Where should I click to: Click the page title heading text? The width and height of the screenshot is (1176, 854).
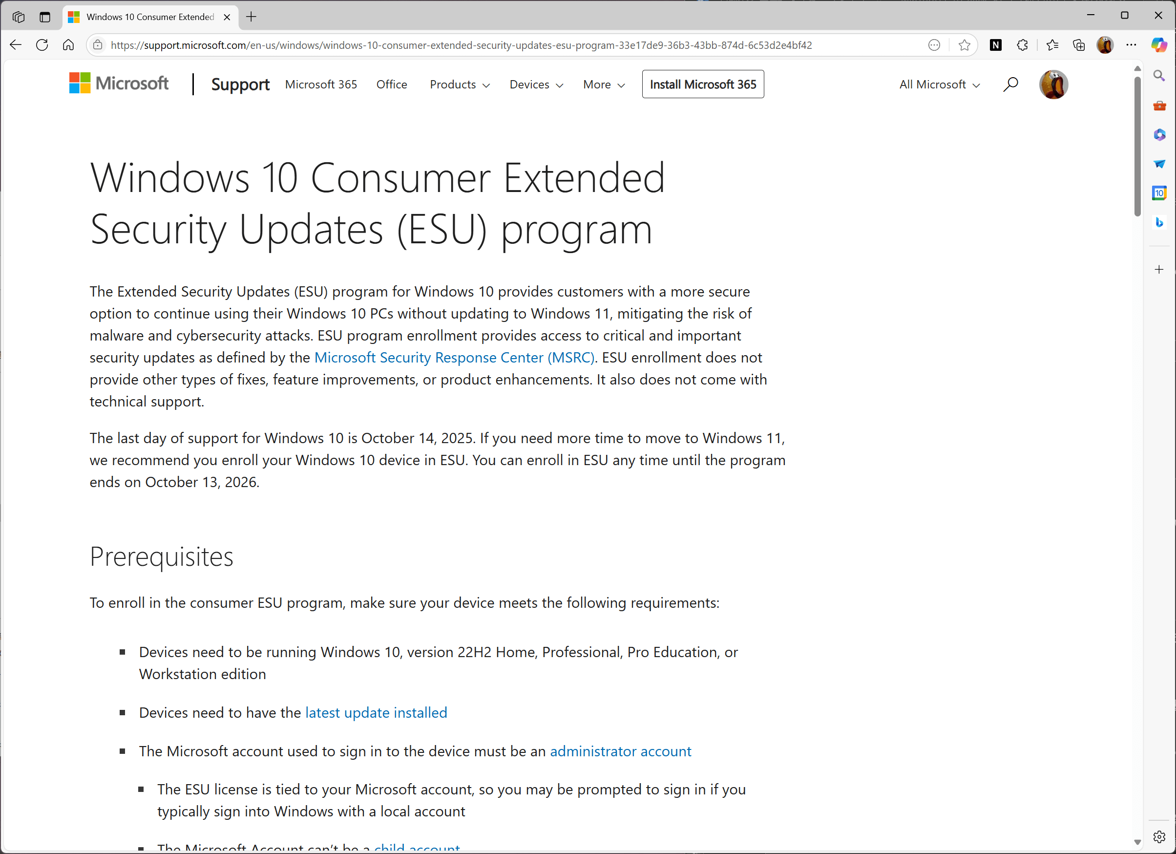coord(377,203)
